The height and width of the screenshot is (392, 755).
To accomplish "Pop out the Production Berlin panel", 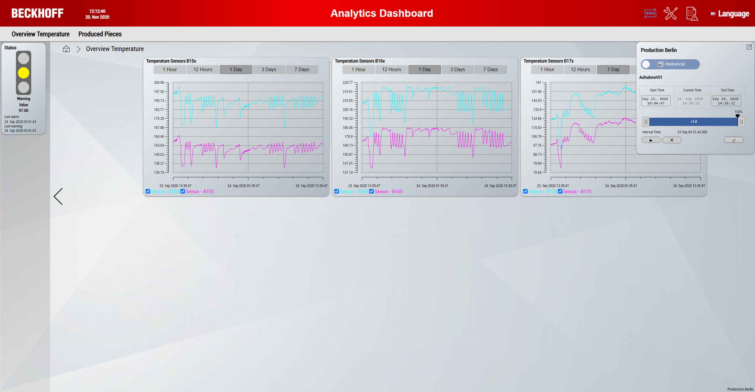I will 749,47.
